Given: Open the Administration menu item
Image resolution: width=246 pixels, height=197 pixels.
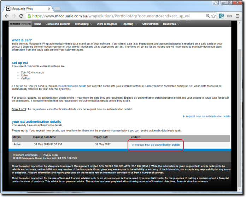Looking at the screenshot, I should point(150,24).
